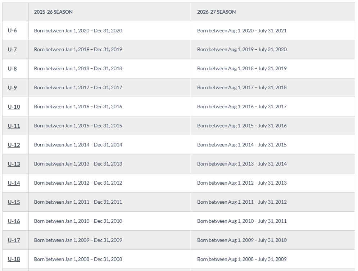Click the U-8 age group link
358x271 pixels.
pyautogui.click(x=12, y=69)
